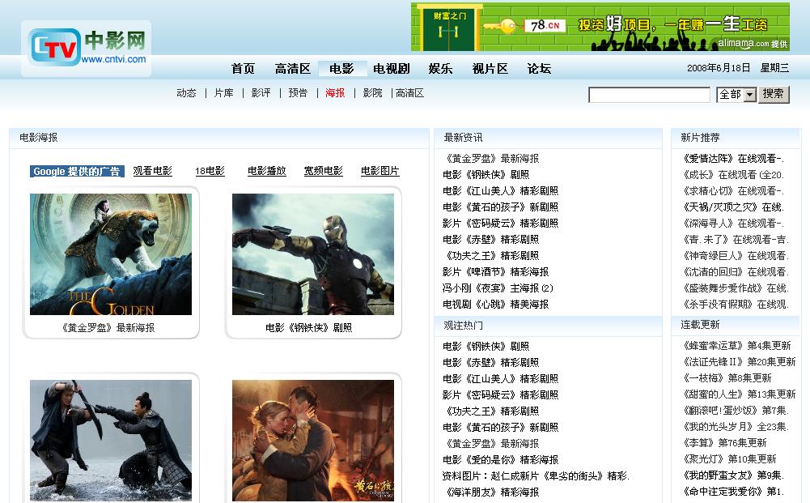The height and width of the screenshot is (503, 810).
Task: Select the red 海报 sub-navigation link
Action: click(x=335, y=93)
